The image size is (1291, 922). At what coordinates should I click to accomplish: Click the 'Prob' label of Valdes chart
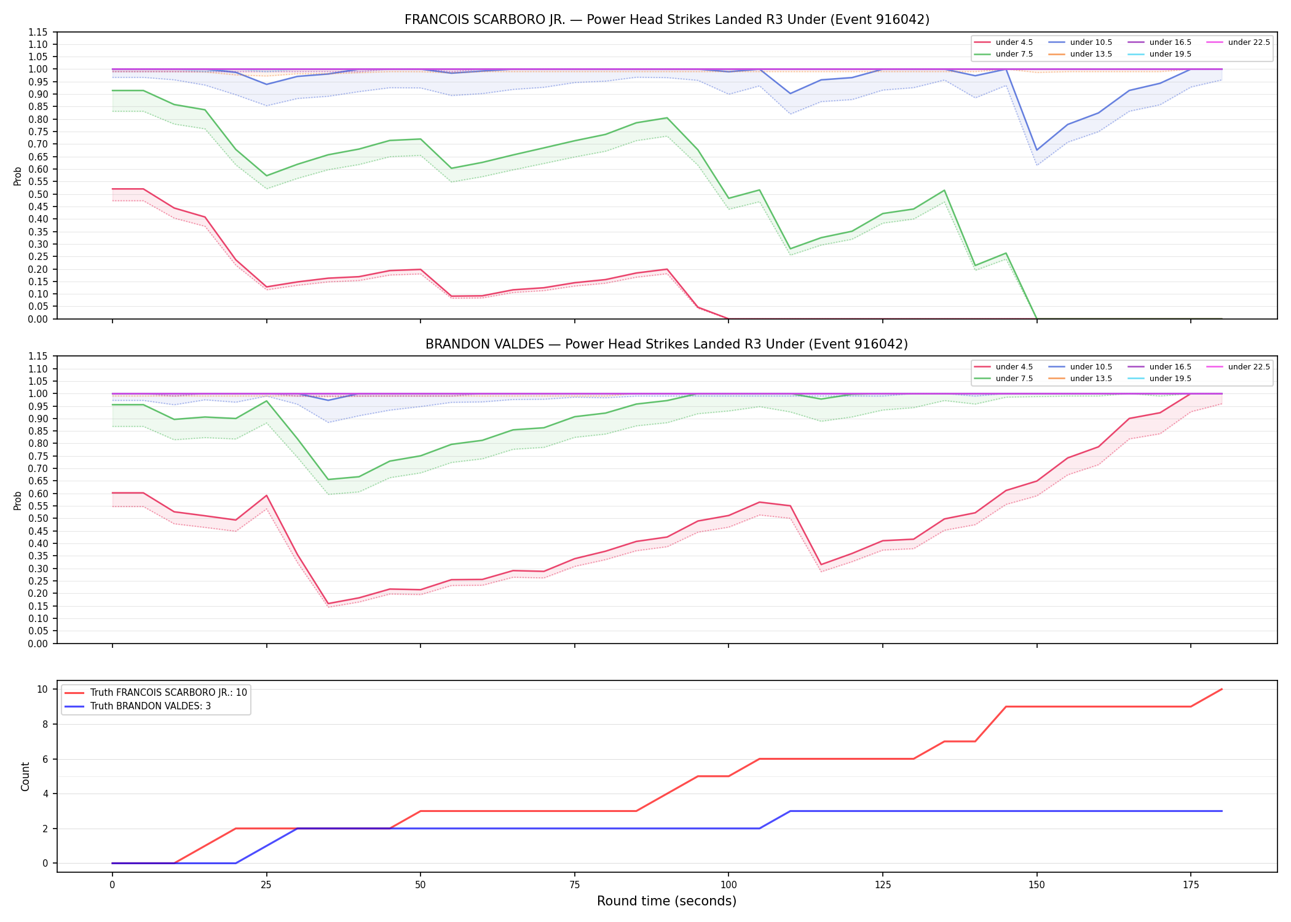pos(18,500)
